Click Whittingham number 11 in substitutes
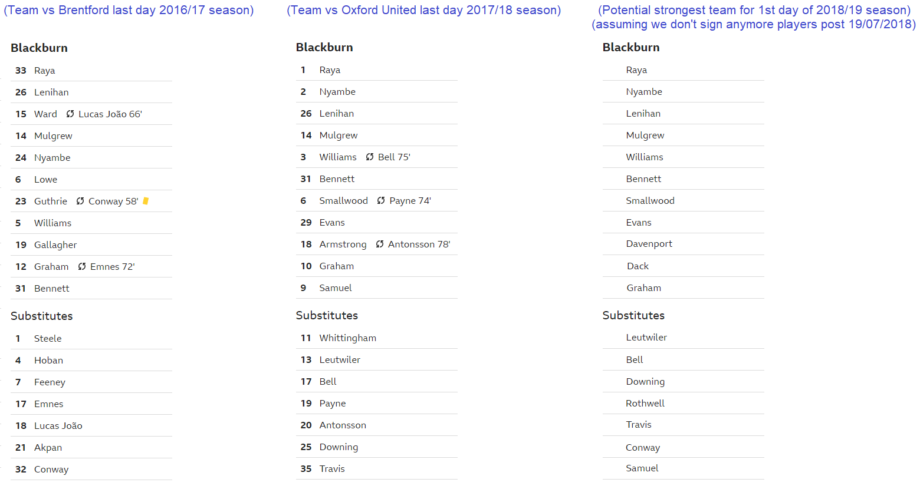This screenshot has height=489, width=920. pos(376,338)
